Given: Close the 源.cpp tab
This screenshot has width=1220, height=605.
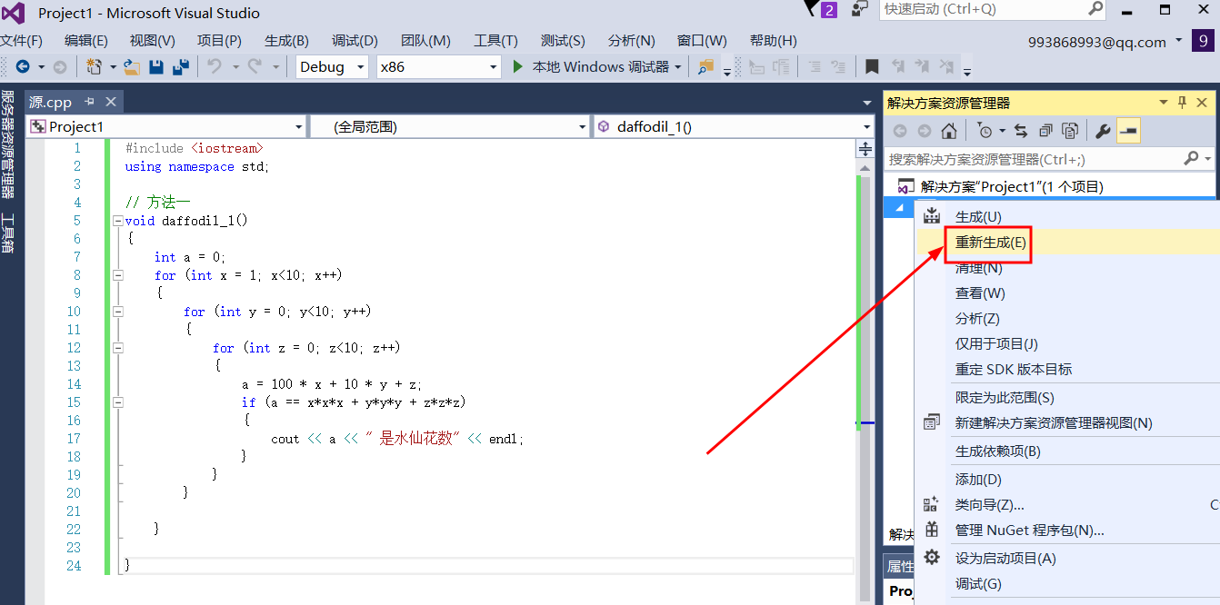Looking at the screenshot, I should pos(112,102).
